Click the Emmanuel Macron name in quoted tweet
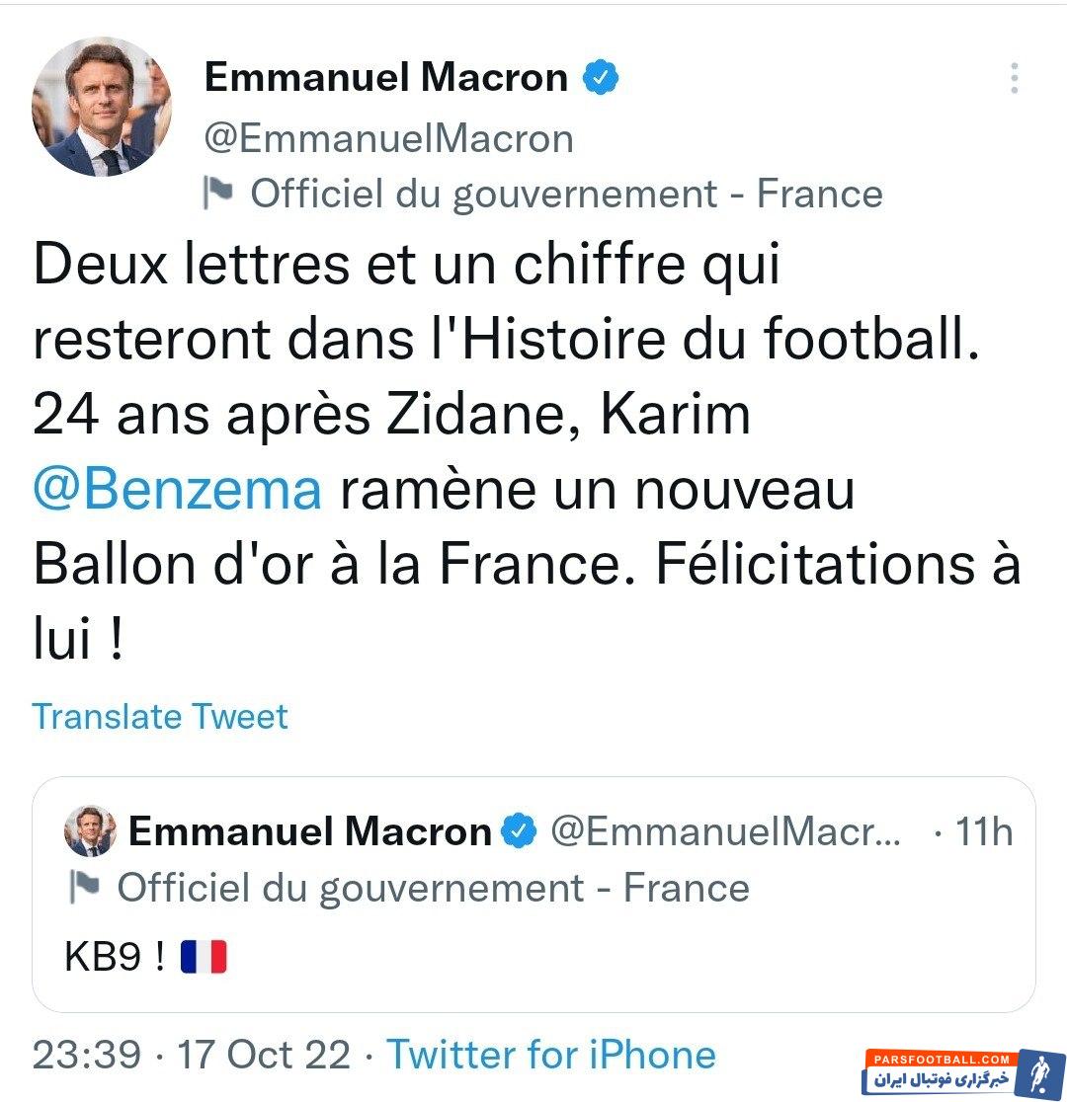Screen dimensions: 1067x1102 310,831
